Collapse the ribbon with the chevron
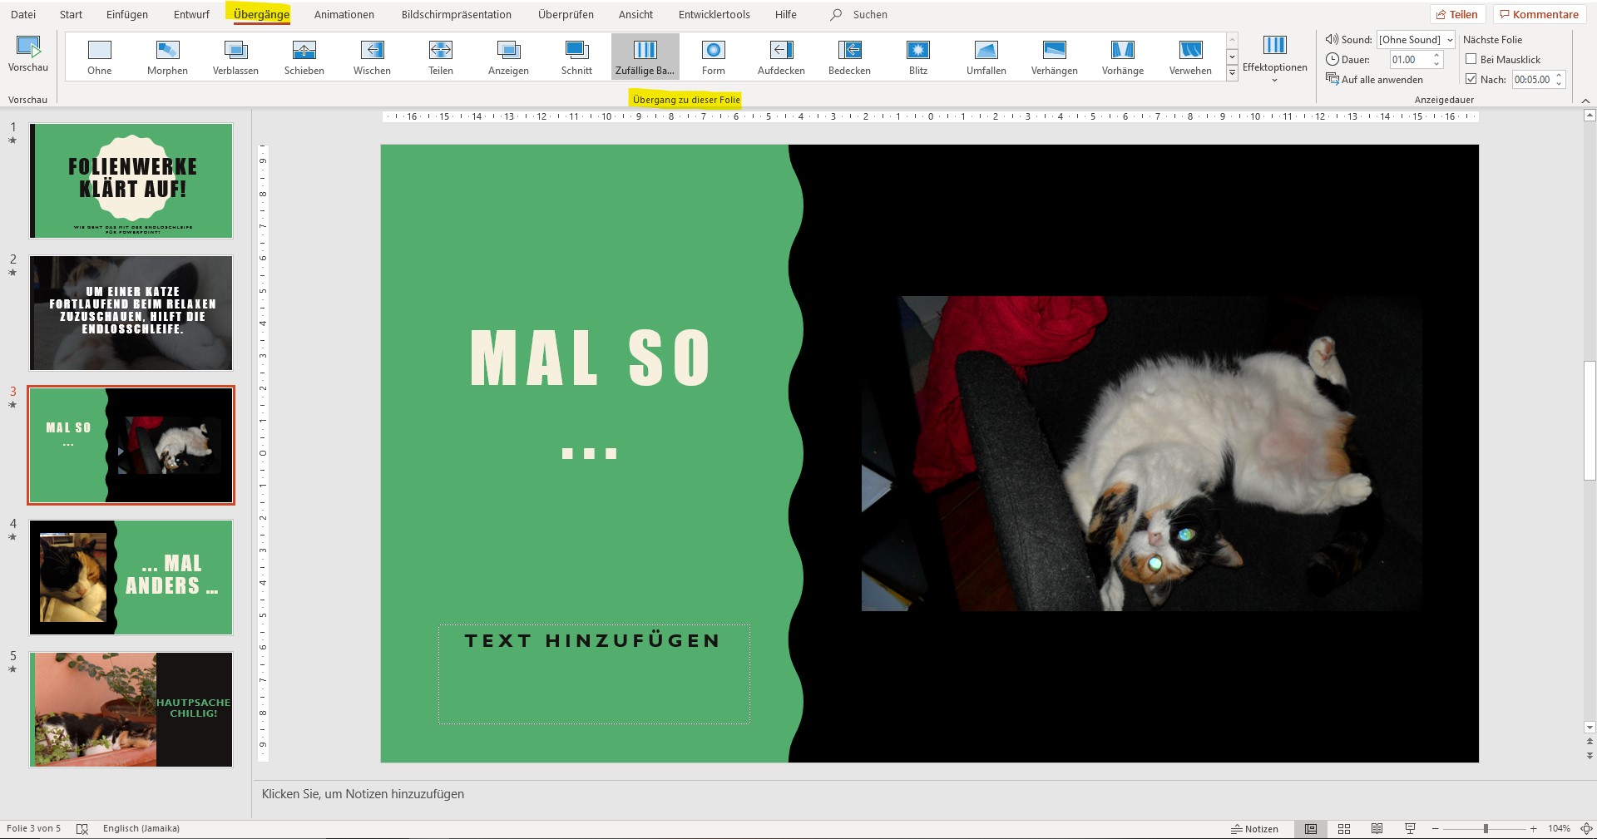1597x839 pixels. [x=1585, y=101]
